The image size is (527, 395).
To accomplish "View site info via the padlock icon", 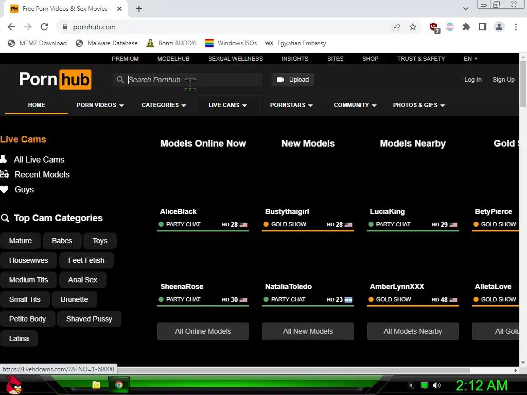I will click(x=65, y=27).
